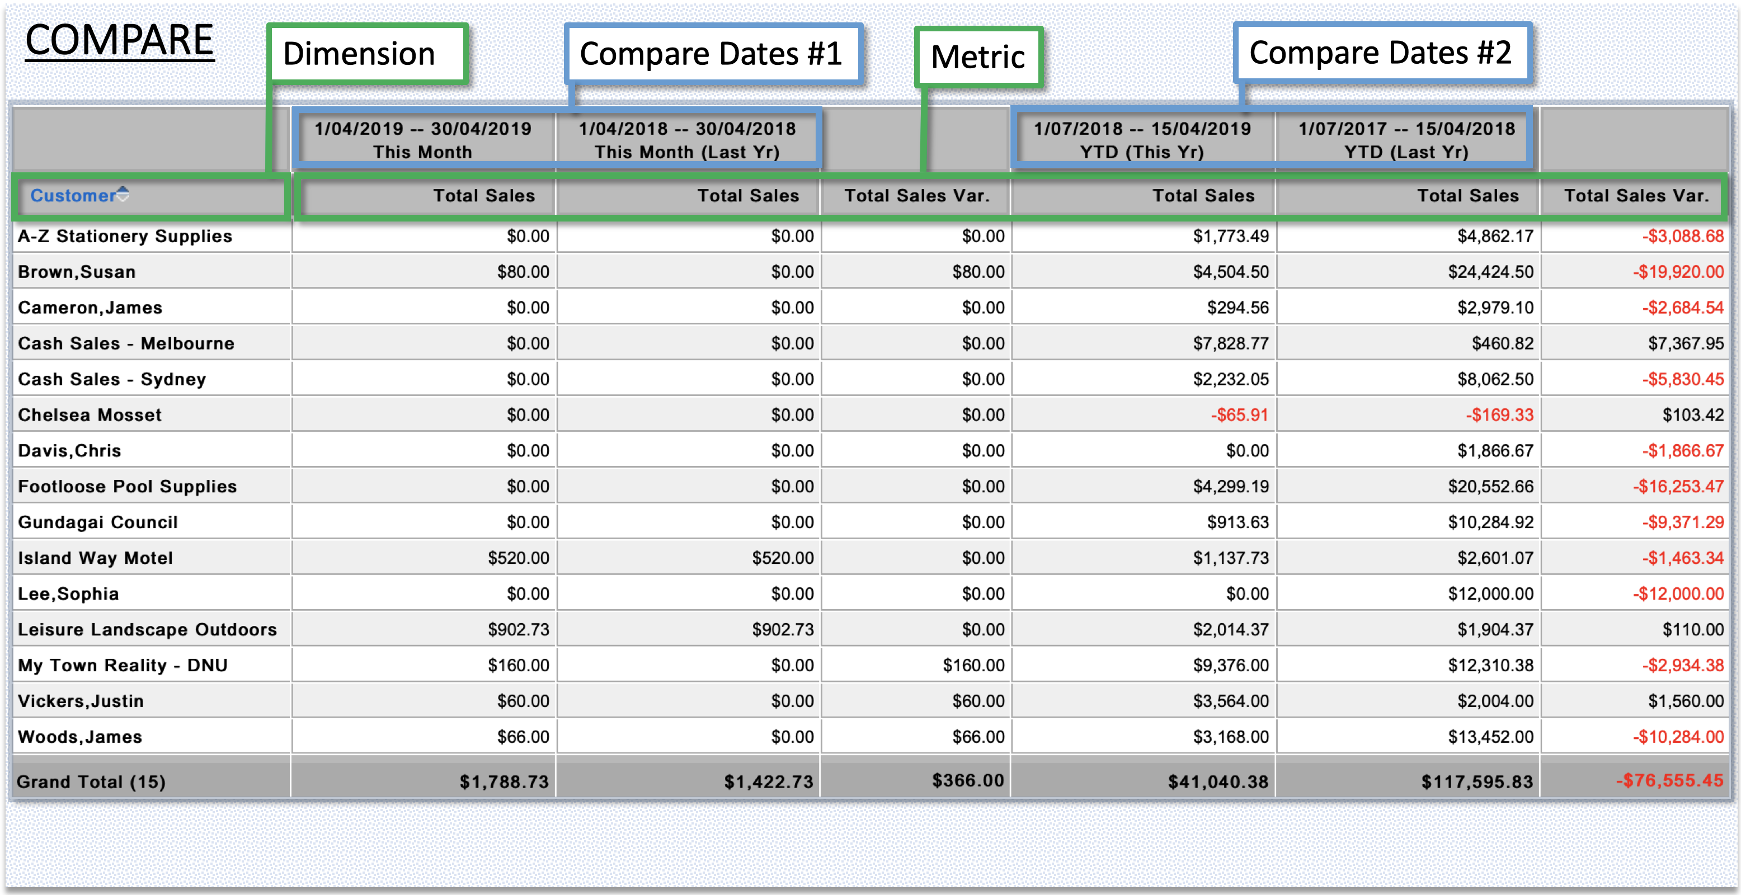Click the $1,137.73 Island Way Motel YTD value
Viewport: 1741px width, 895px height.
(x=1231, y=558)
